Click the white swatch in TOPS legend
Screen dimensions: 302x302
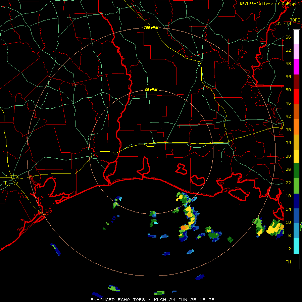click(296, 37)
